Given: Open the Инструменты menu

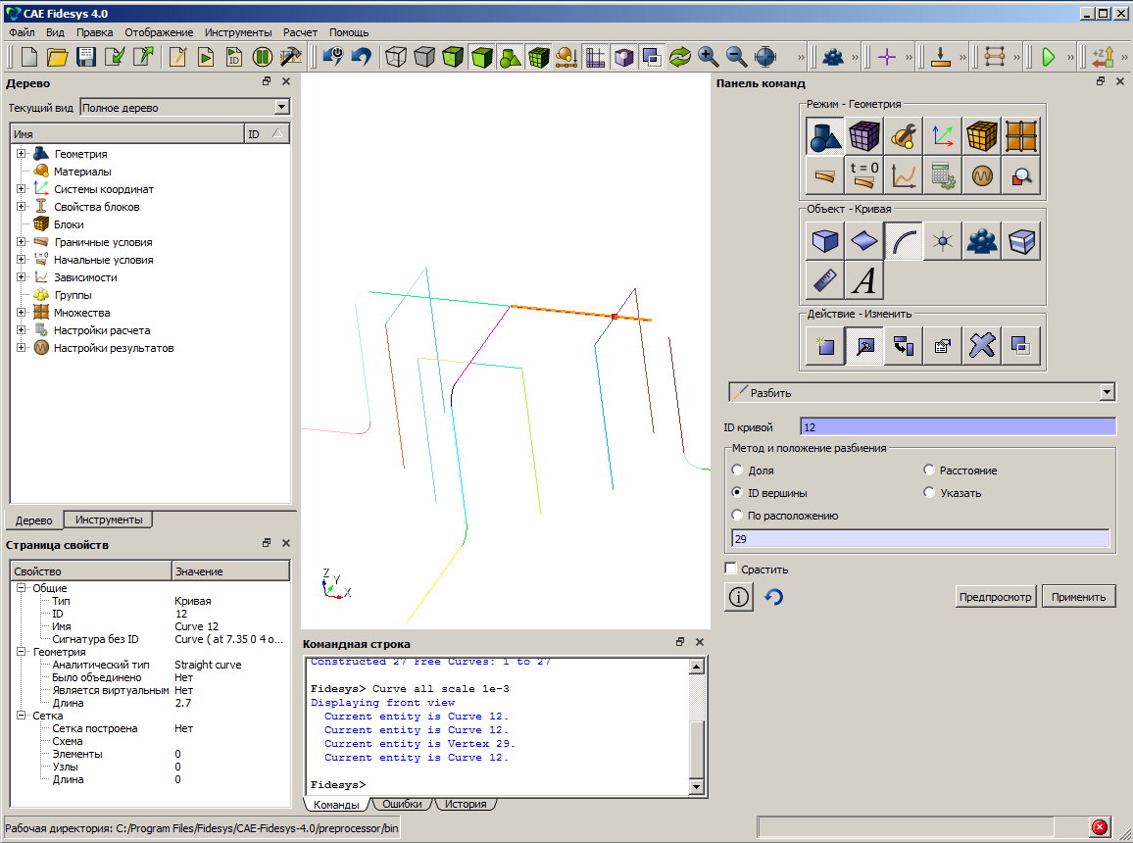Looking at the screenshot, I should tap(238, 32).
